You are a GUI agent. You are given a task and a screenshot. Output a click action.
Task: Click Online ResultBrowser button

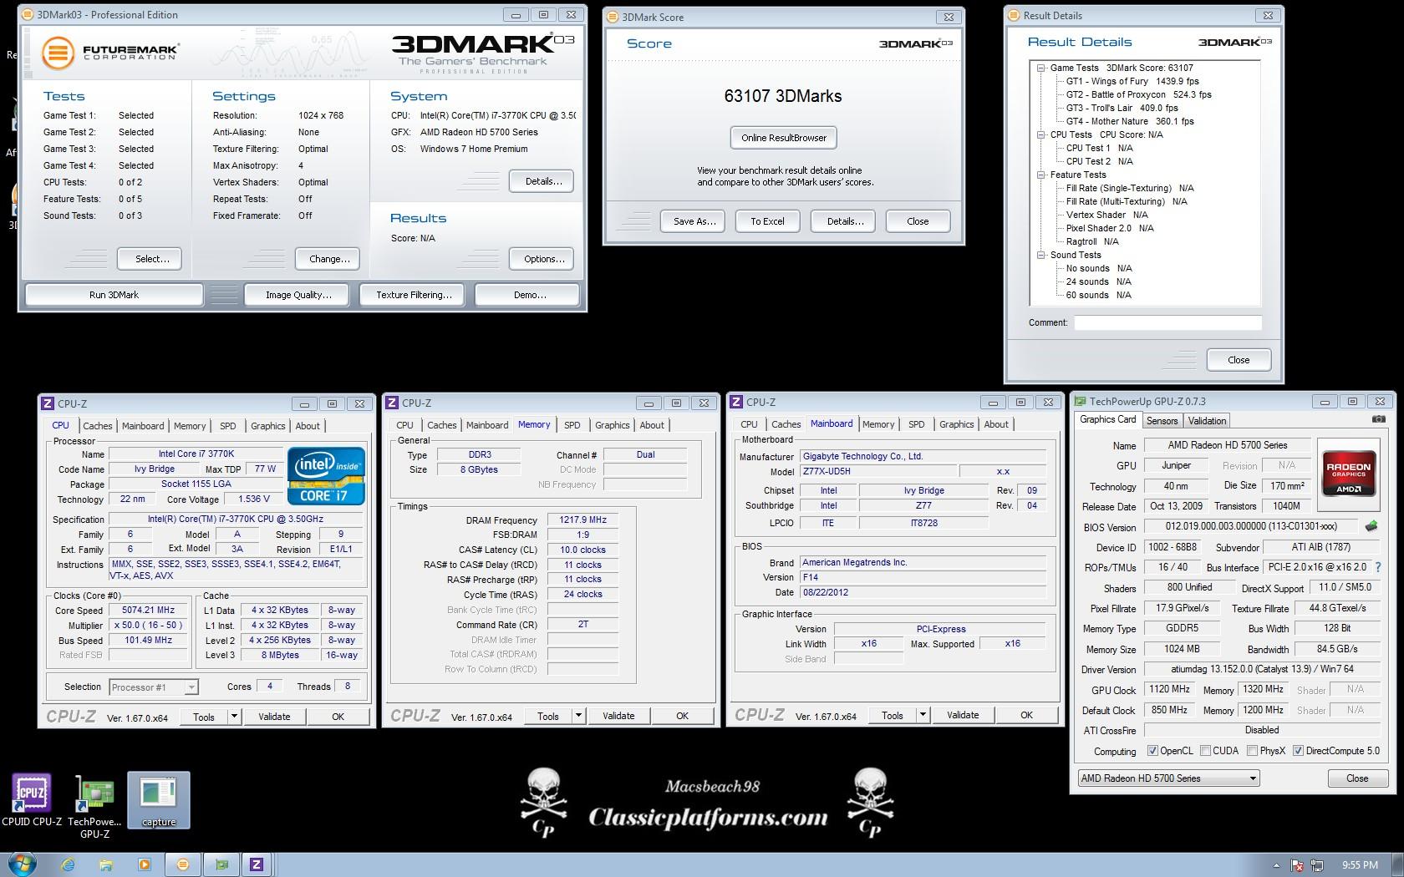784,138
